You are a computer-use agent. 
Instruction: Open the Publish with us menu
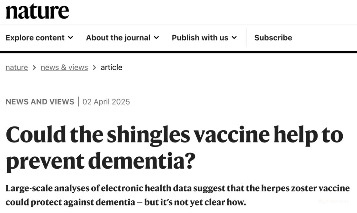[x=200, y=38]
